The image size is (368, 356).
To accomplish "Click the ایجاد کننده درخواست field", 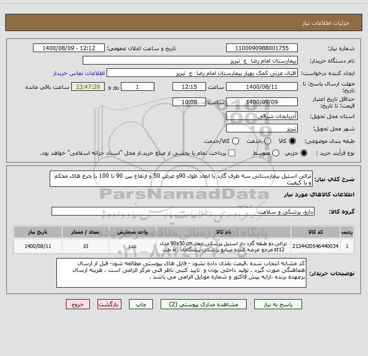I will pos(202,73).
